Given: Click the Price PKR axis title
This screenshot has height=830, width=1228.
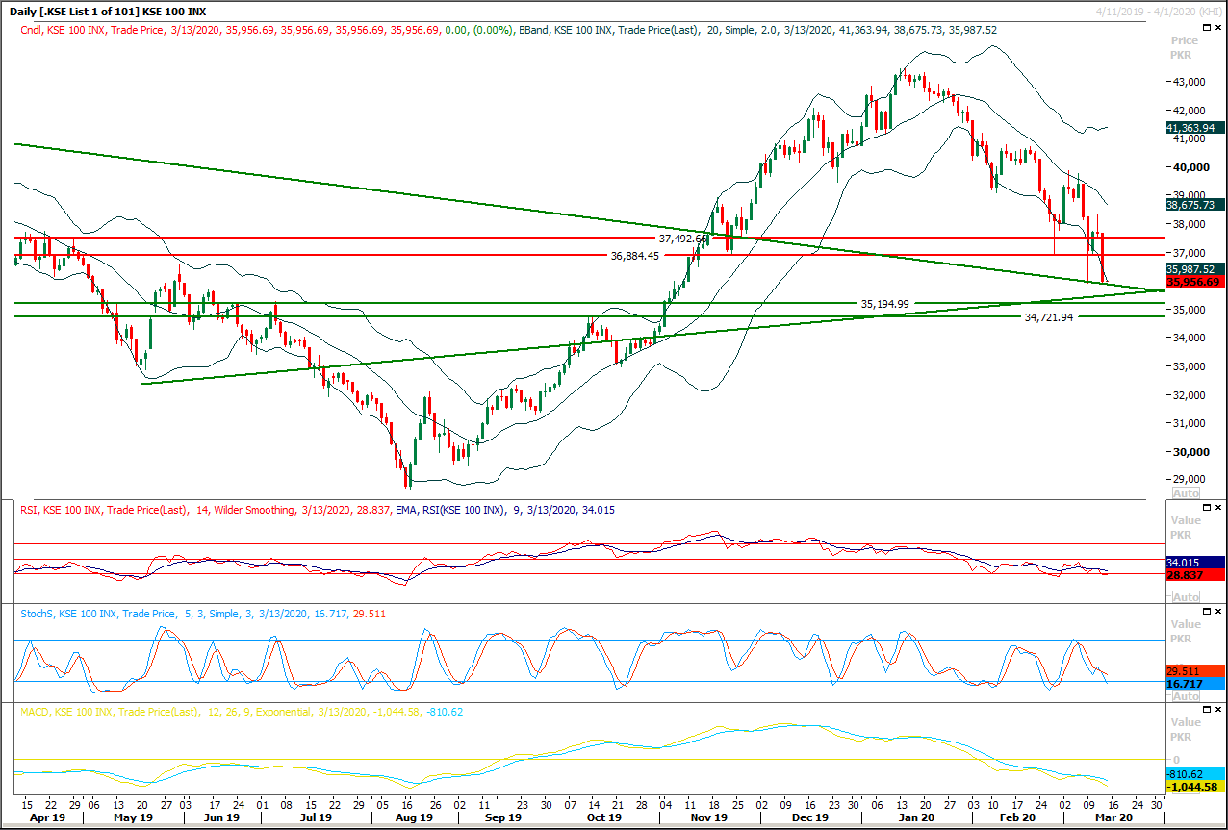Looking at the screenshot, I should click(1185, 48).
